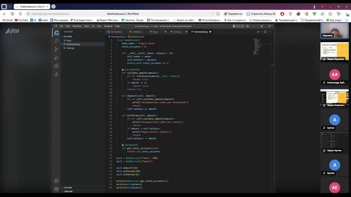Open the File menu in VS Code

(61, 26)
